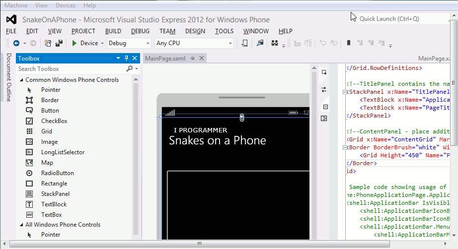Click the comment selection toolbar icon
The width and height of the screenshot is (458, 249).
click(323, 43)
